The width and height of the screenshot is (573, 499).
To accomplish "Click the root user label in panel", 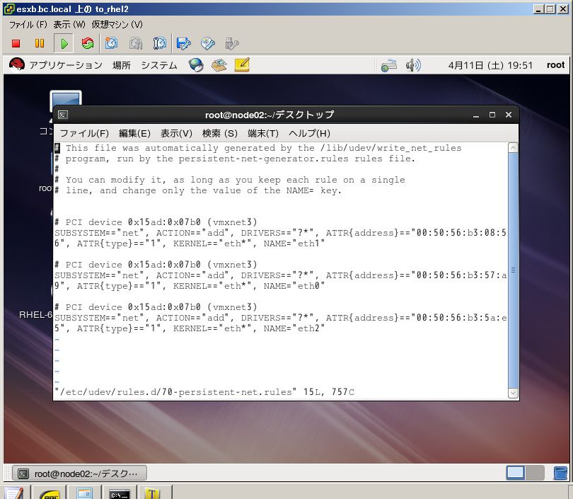I will click(x=555, y=65).
